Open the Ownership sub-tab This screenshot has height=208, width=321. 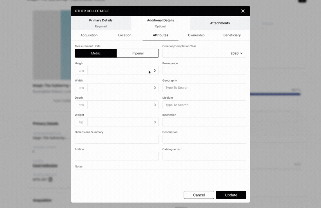tap(196, 35)
